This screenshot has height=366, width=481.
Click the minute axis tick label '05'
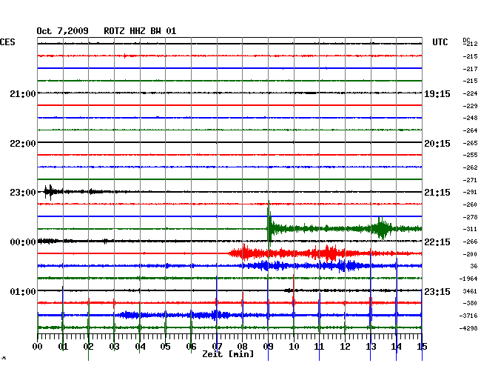point(165,347)
